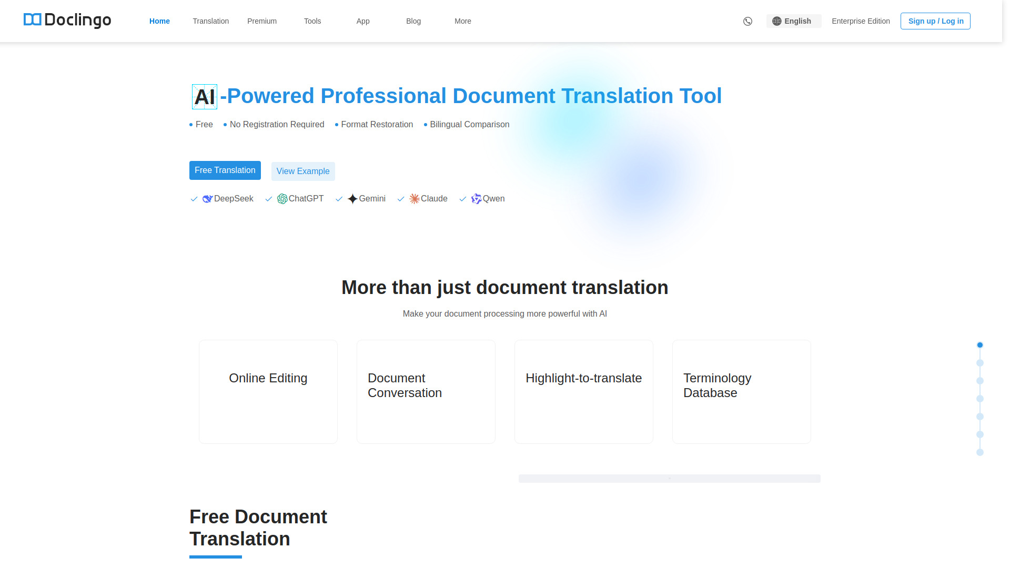Click the ChatGPT logo icon
The height and width of the screenshot is (568, 1010).
[x=282, y=199]
